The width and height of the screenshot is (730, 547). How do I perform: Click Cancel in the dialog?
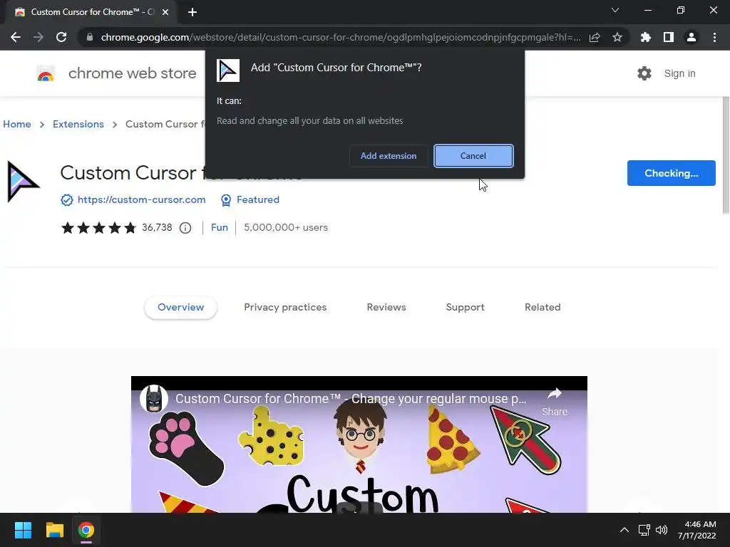(x=473, y=156)
